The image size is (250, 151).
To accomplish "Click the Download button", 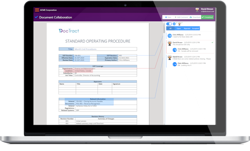I will point(195,17).
